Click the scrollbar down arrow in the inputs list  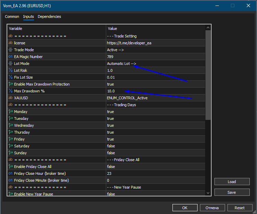[x=208, y=193]
